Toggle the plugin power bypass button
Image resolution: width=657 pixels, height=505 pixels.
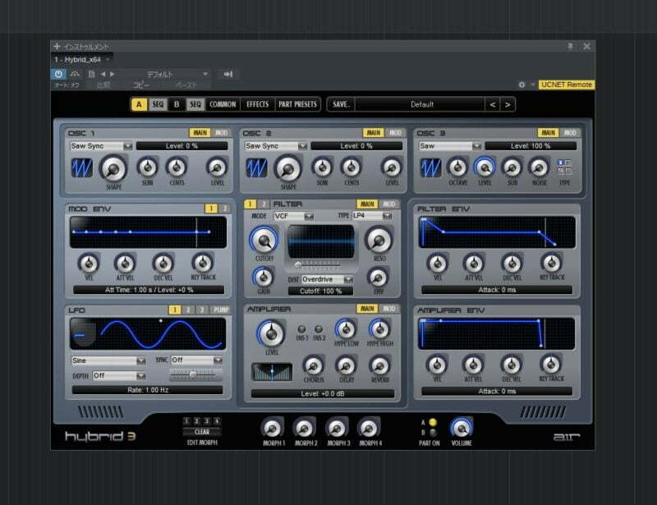pyautogui.click(x=59, y=74)
